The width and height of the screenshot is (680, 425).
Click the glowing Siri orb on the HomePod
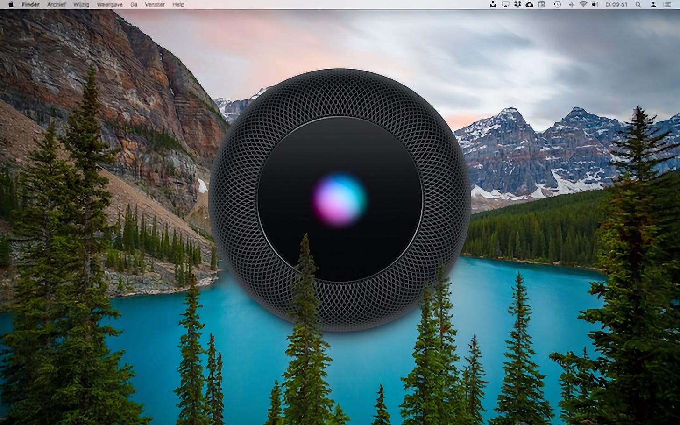tap(340, 199)
